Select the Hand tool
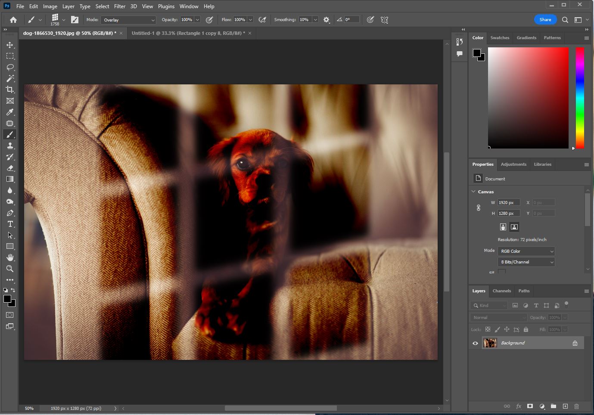Viewport: 594px width, 415px height. point(10,257)
